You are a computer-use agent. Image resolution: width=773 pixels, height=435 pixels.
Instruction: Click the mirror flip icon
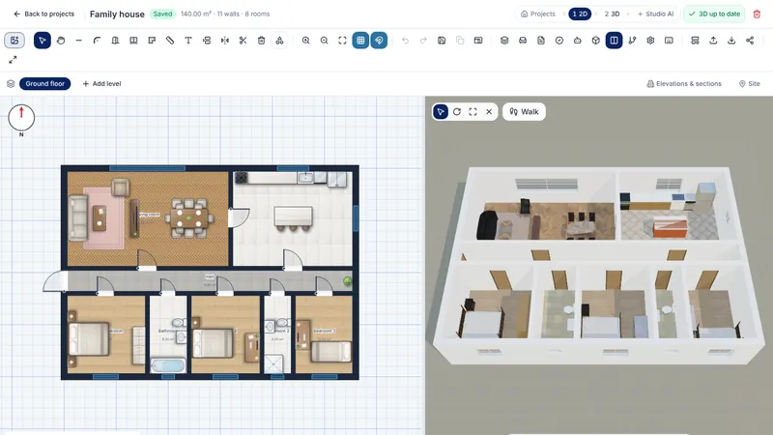[x=225, y=41]
